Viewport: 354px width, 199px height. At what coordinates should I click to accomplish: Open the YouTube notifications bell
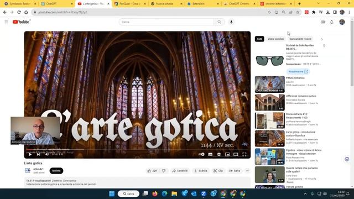pos(332,22)
